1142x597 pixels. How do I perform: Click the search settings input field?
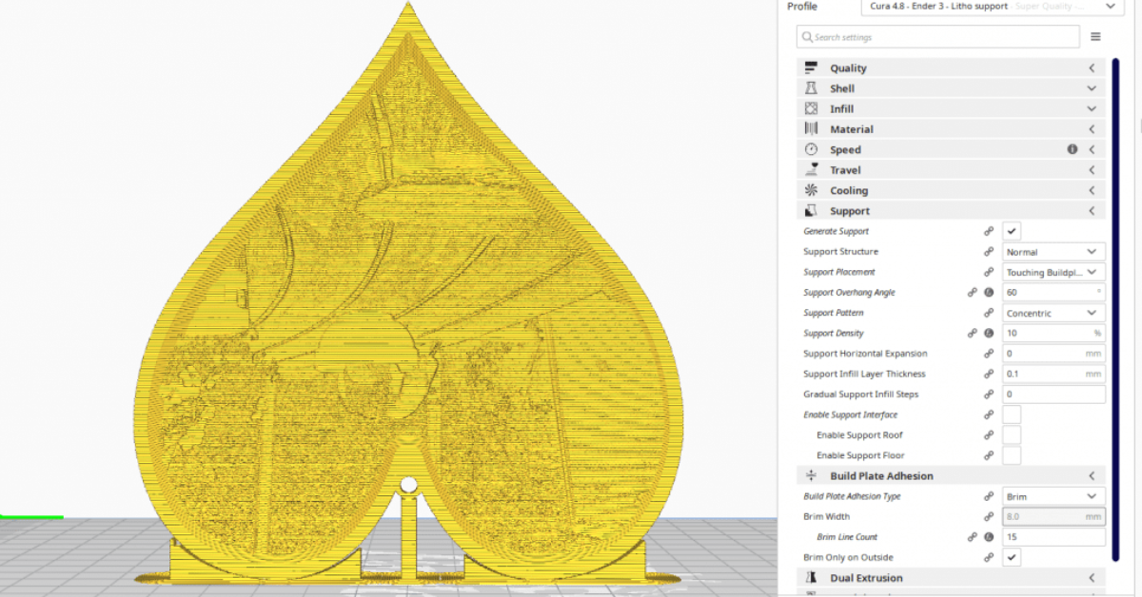pyautogui.click(x=937, y=36)
